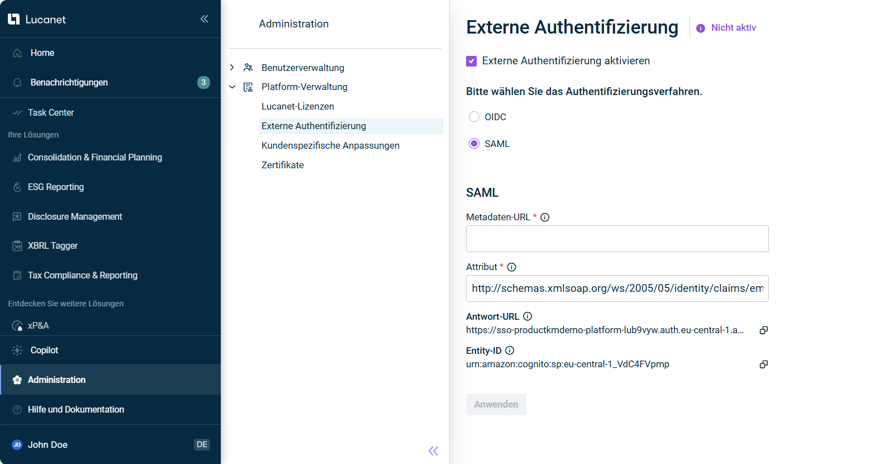This screenshot has height=464, width=884.
Task: Click the Nicht aktiv status label
Action: pyautogui.click(x=733, y=28)
